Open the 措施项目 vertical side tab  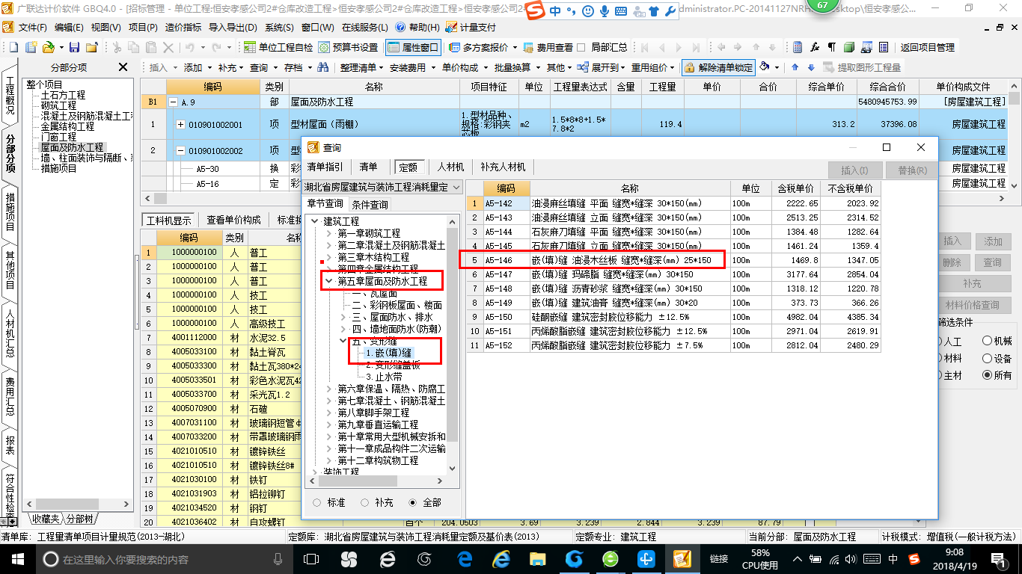click(x=10, y=213)
